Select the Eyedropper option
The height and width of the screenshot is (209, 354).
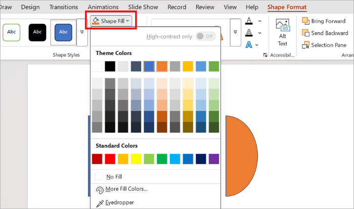[x=155, y=203]
